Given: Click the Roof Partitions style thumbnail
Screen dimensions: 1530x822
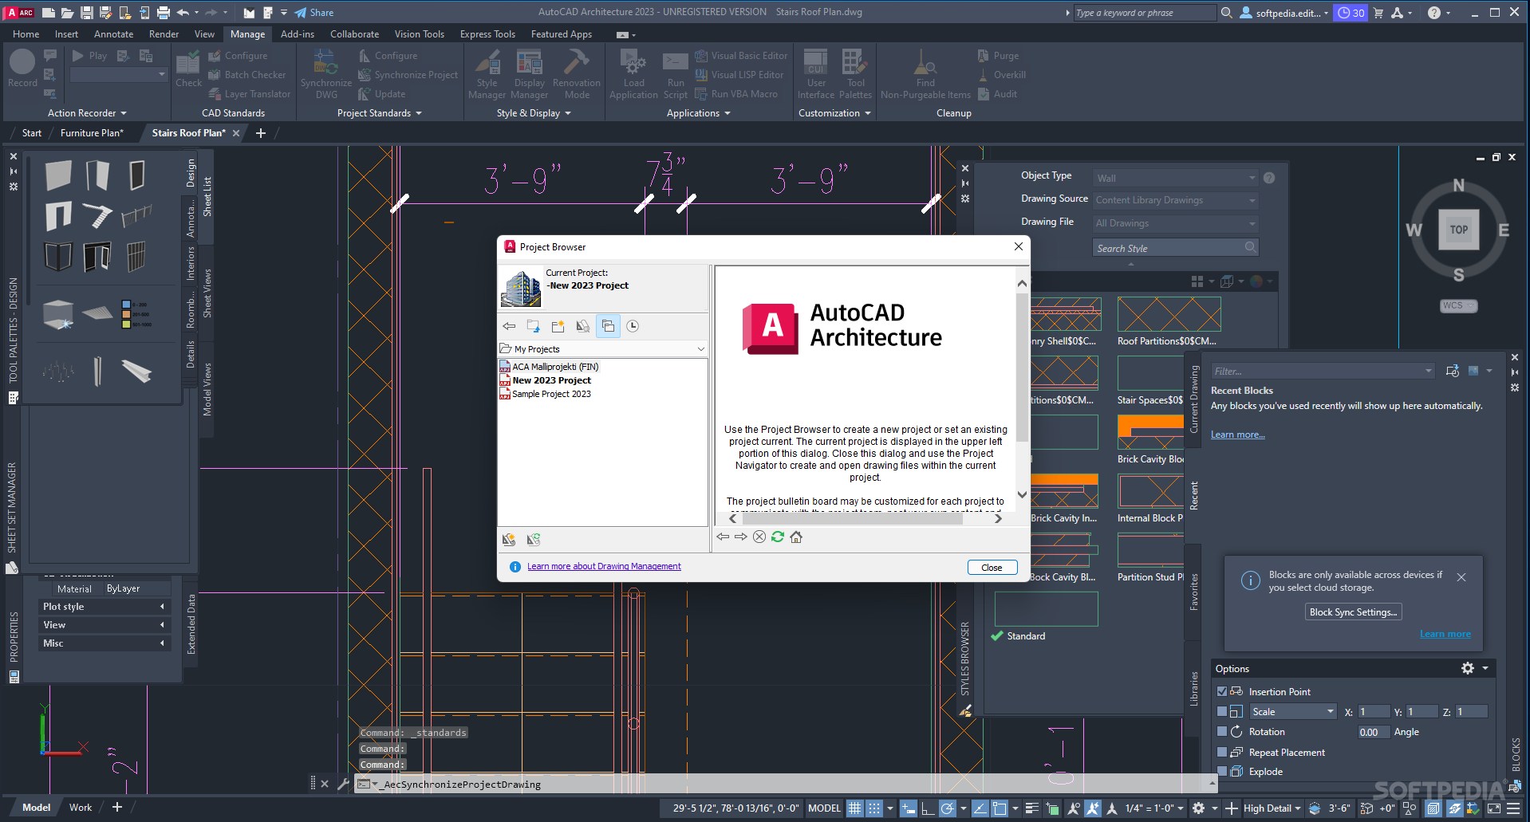Looking at the screenshot, I should [1169, 314].
